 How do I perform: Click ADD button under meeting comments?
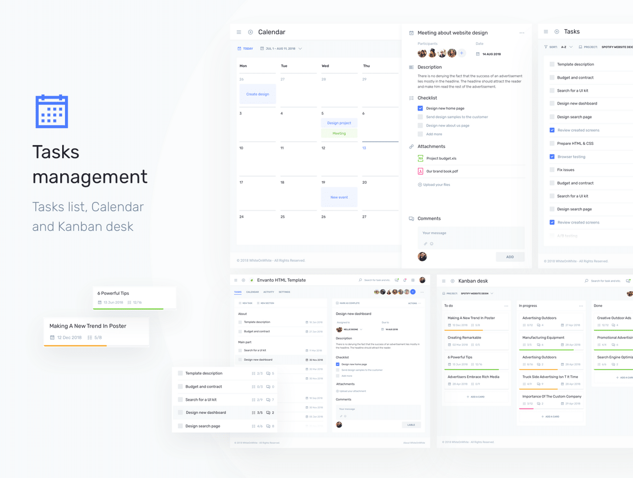coord(510,257)
